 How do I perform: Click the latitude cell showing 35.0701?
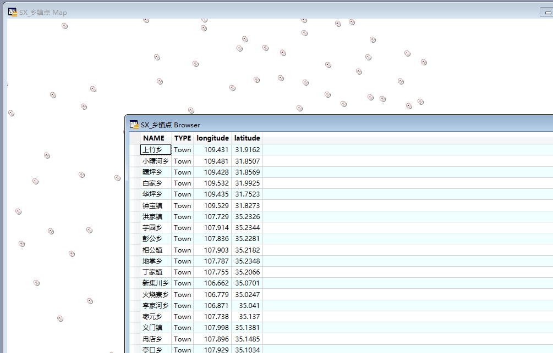point(248,283)
